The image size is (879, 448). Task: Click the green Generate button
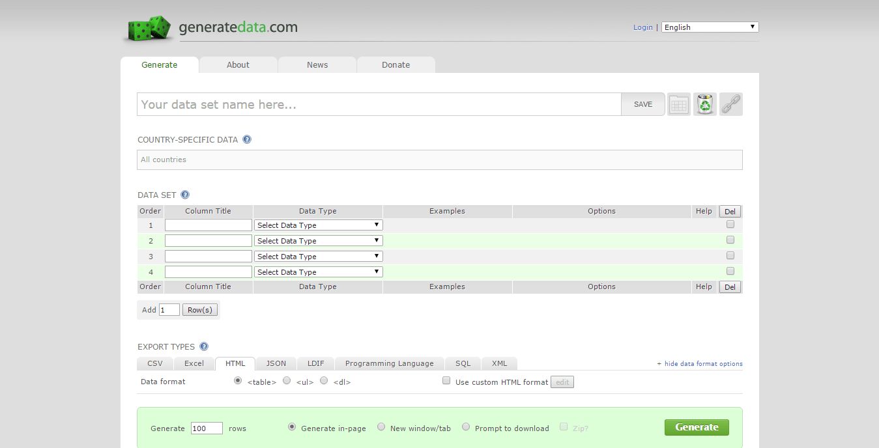(x=697, y=427)
